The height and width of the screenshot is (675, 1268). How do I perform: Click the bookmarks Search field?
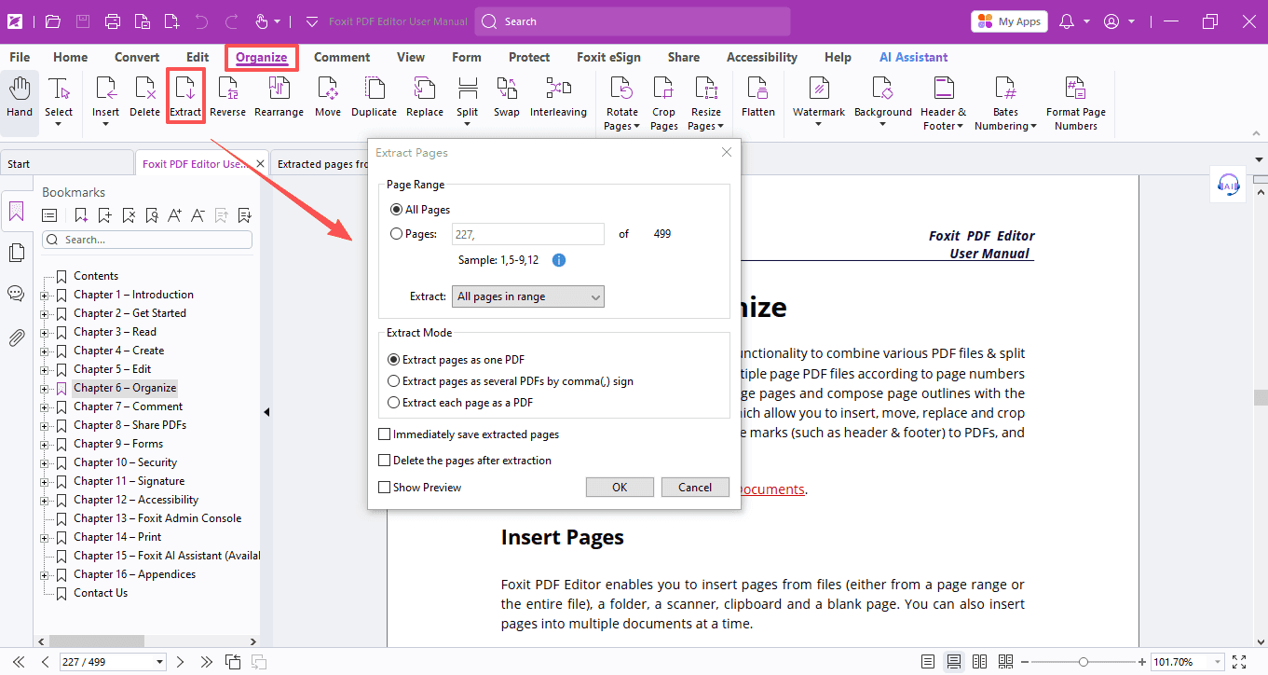(147, 240)
